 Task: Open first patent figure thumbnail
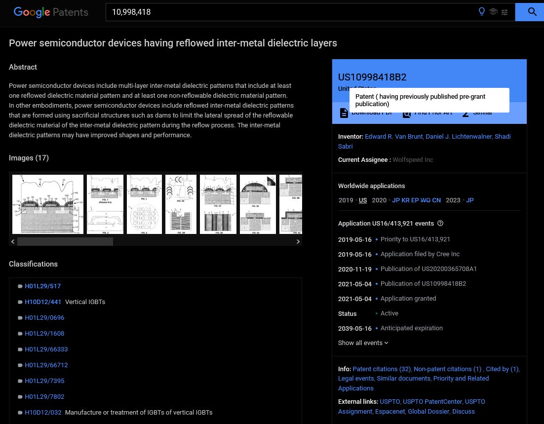click(x=48, y=204)
